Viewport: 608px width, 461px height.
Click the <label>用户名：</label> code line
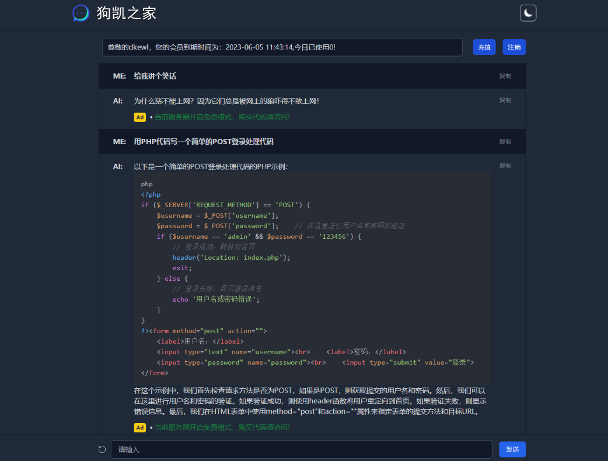(200, 341)
